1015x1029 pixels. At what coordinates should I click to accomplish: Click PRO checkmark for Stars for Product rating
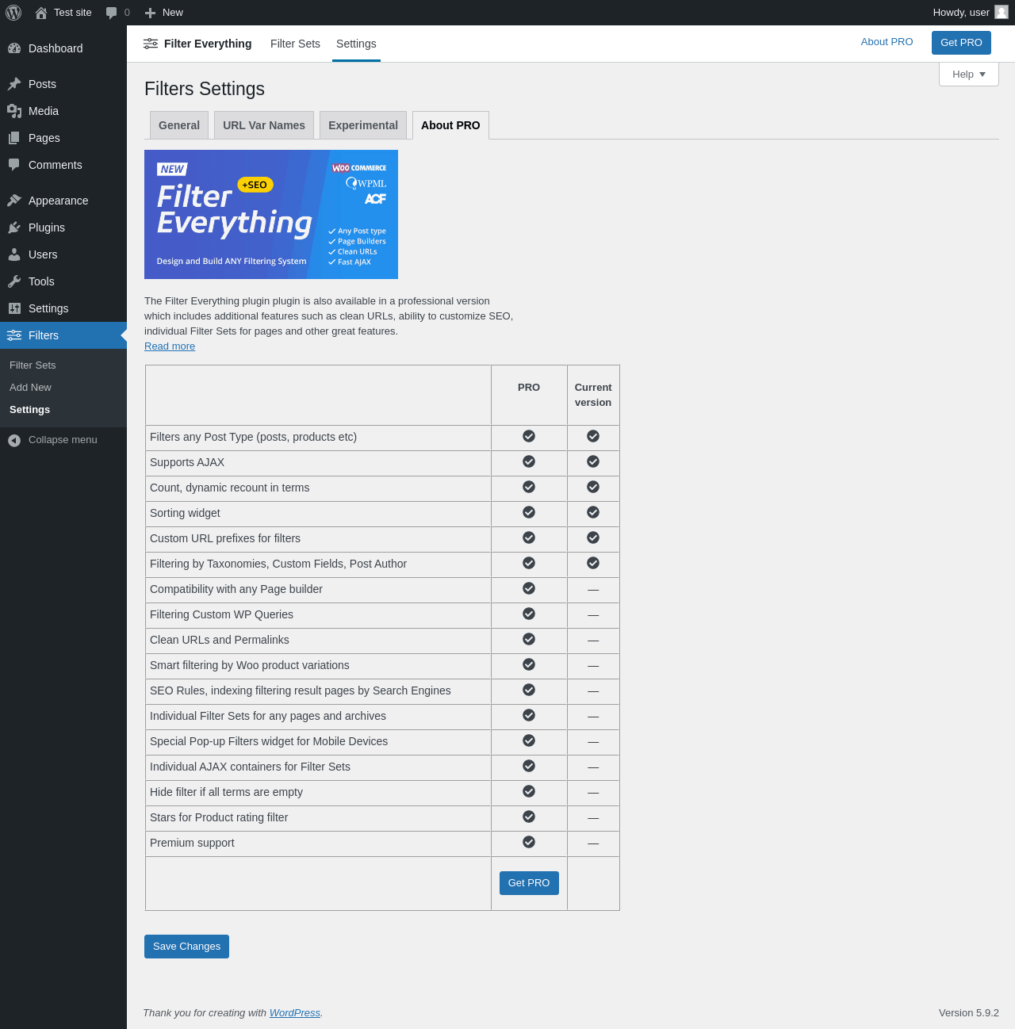pos(529,817)
